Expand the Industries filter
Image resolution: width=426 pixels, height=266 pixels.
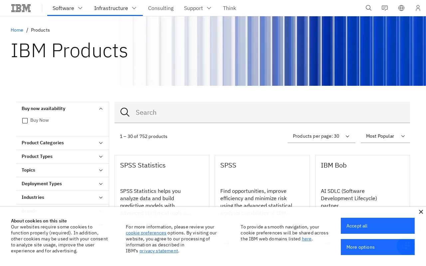pos(63,198)
